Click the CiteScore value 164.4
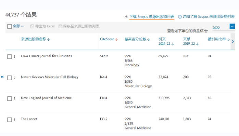The image size is (239, 136). pyautogui.click(x=103, y=77)
